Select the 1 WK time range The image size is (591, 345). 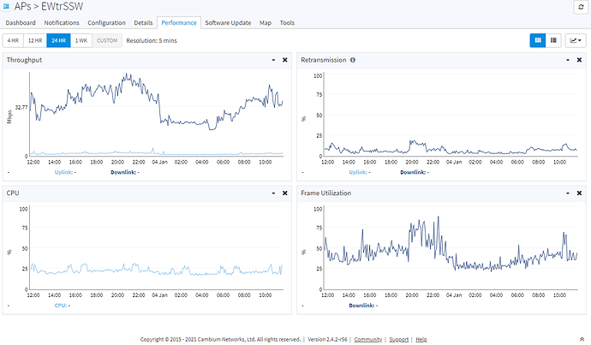pyautogui.click(x=81, y=40)
